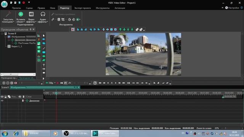Close the Изображение timeline tab
The width and height of the screenshot is (244, 137).
pyautogui.click(x=79, y=88)
